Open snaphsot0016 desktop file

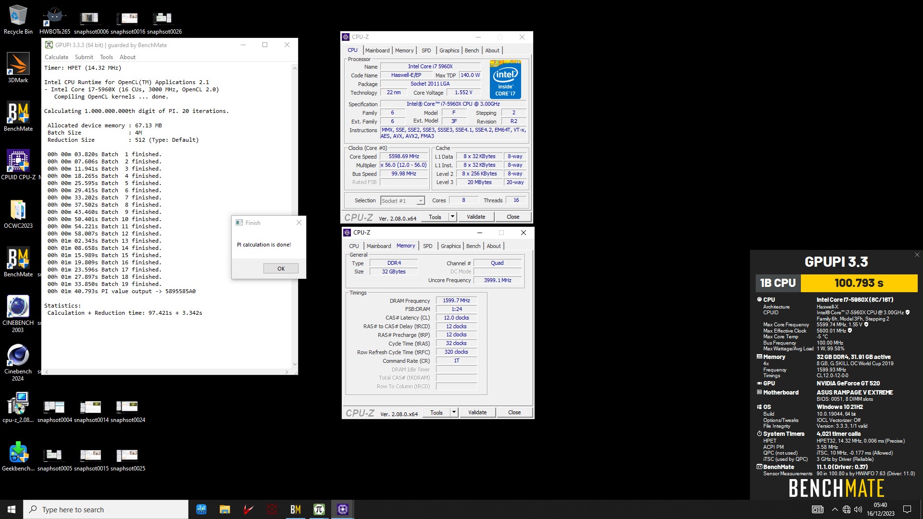pos(127,22)
